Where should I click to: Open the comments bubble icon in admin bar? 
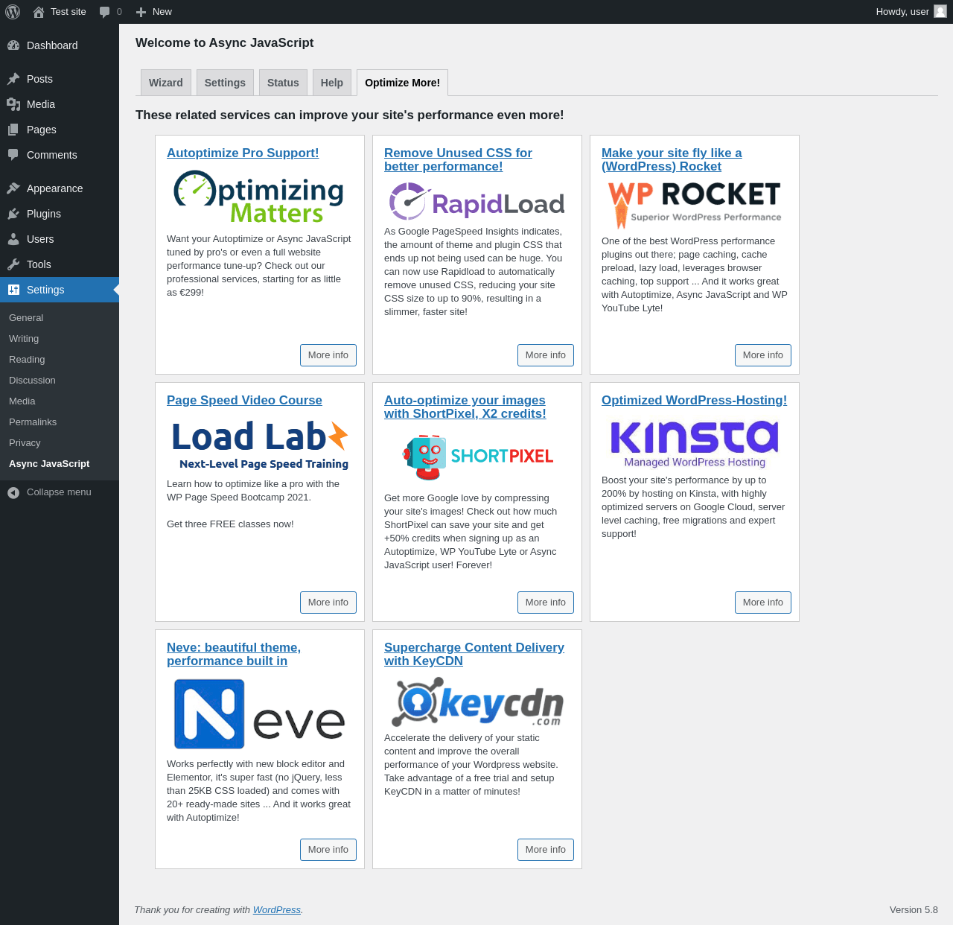click(105, 12)
